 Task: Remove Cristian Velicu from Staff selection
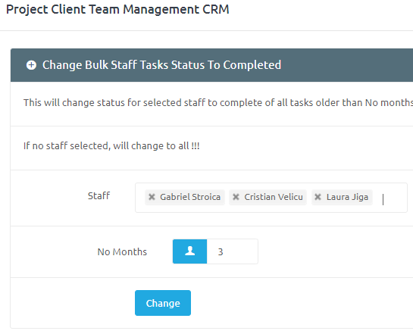236,197
